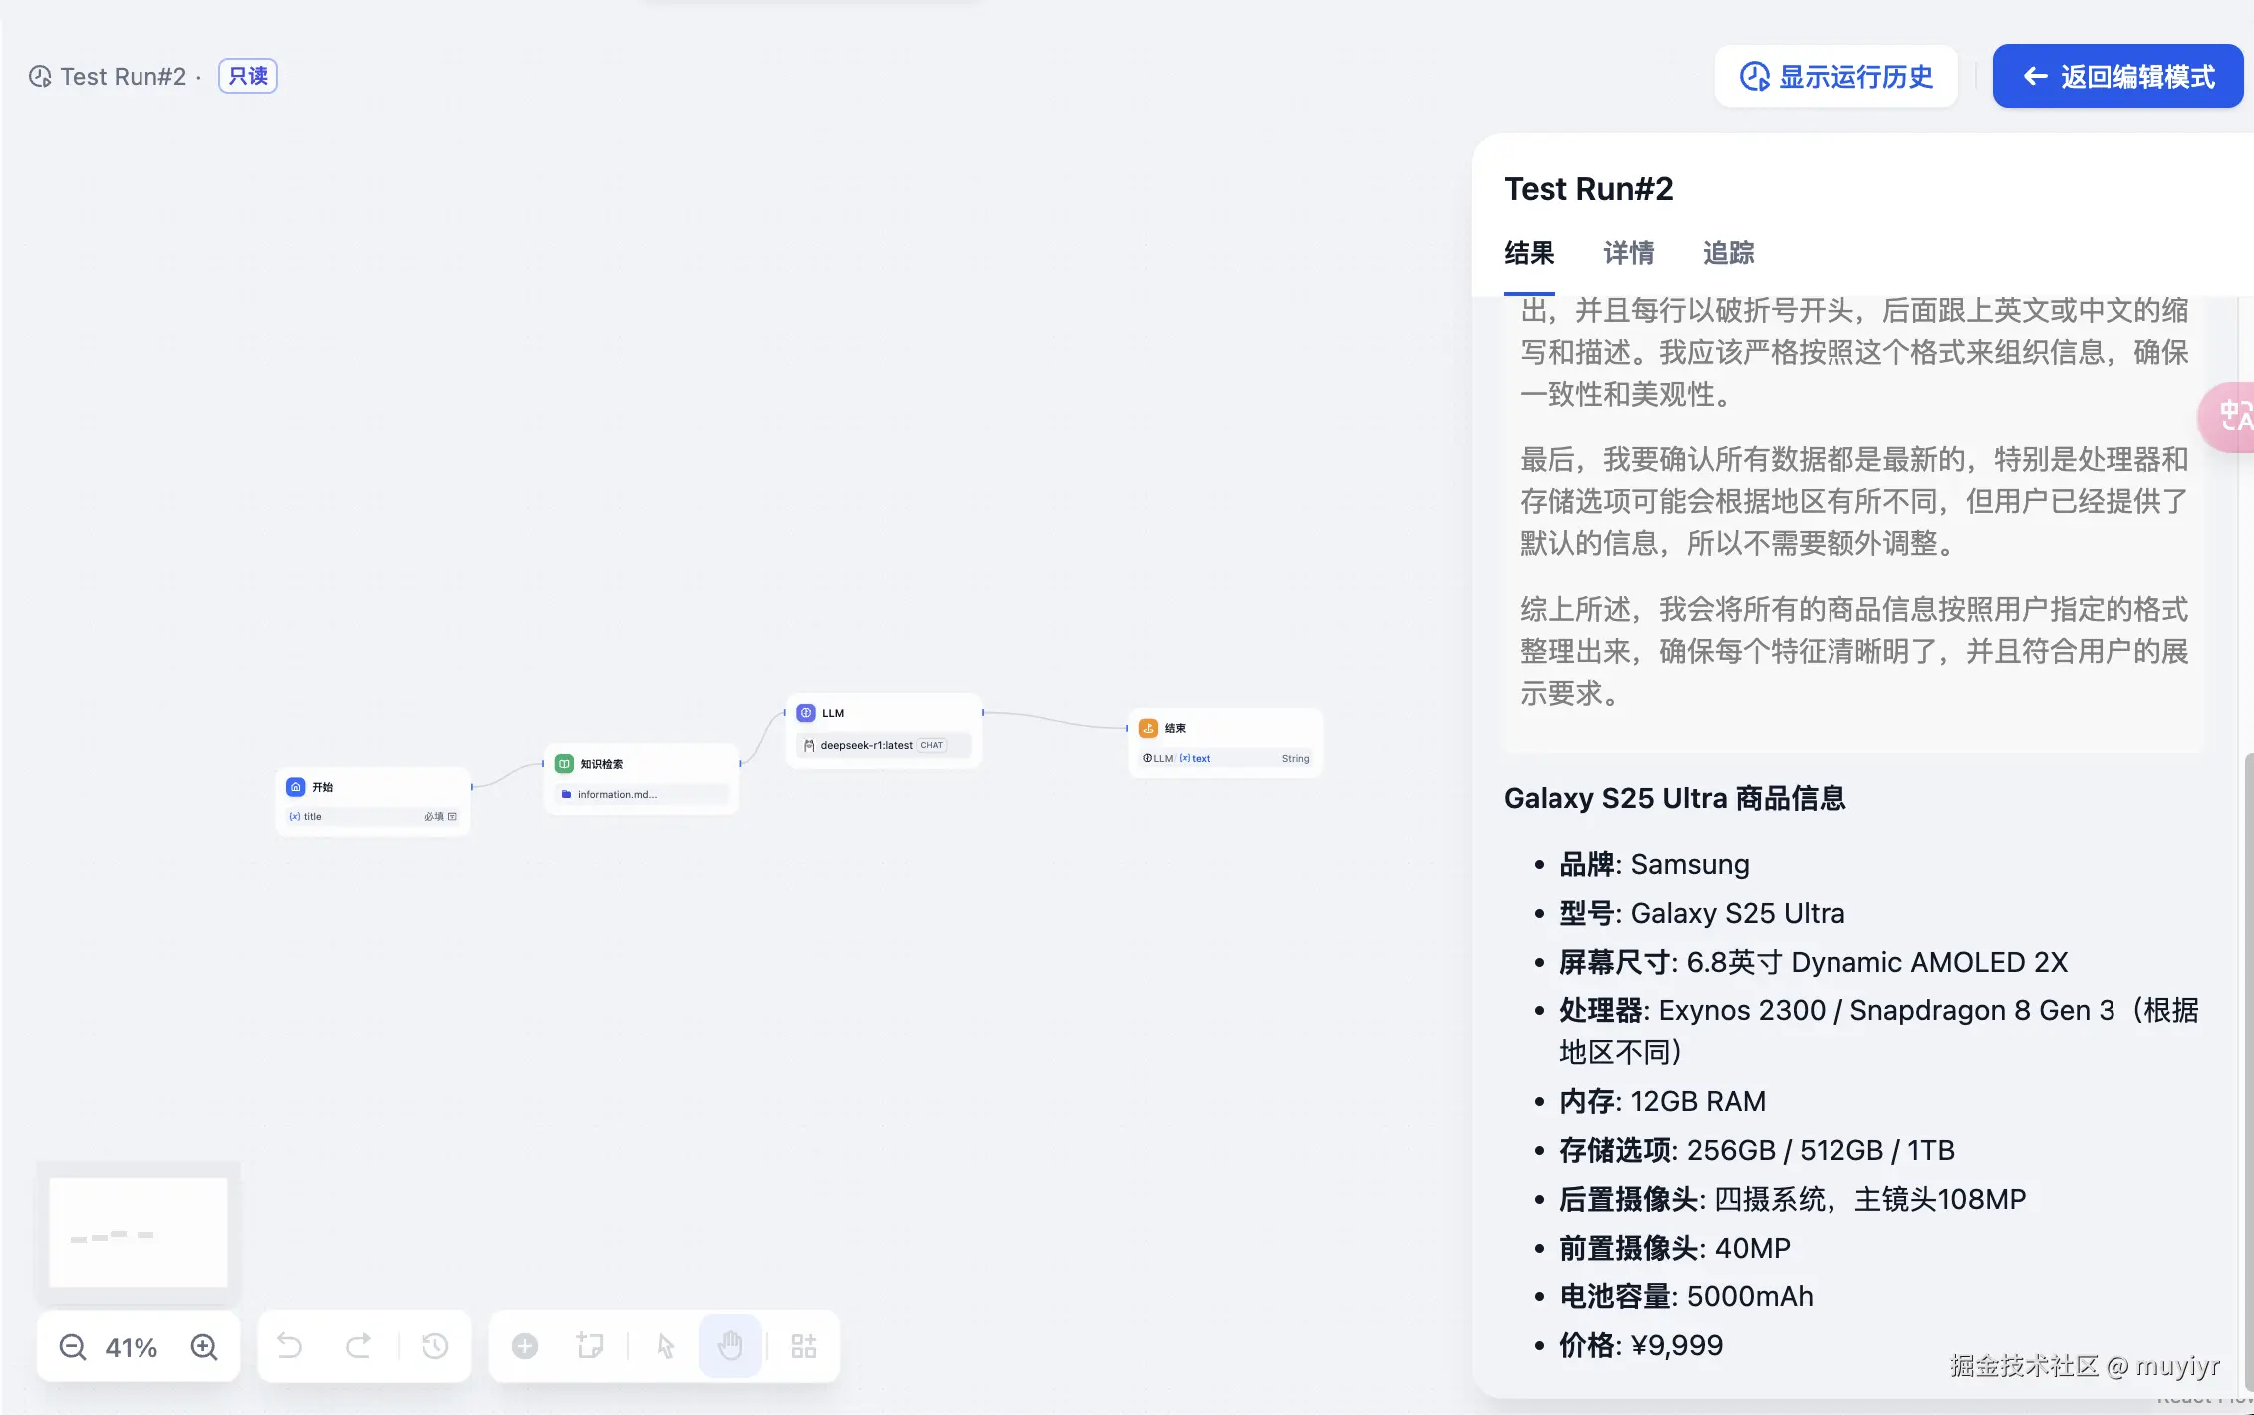
Task: Click the LLM node on canvas
Action: click(883, 729)
